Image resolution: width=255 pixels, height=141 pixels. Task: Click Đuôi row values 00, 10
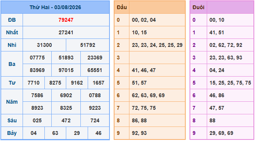[x=217, y=20]
